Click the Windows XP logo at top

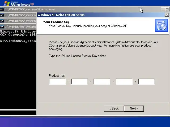coord(19,4)
